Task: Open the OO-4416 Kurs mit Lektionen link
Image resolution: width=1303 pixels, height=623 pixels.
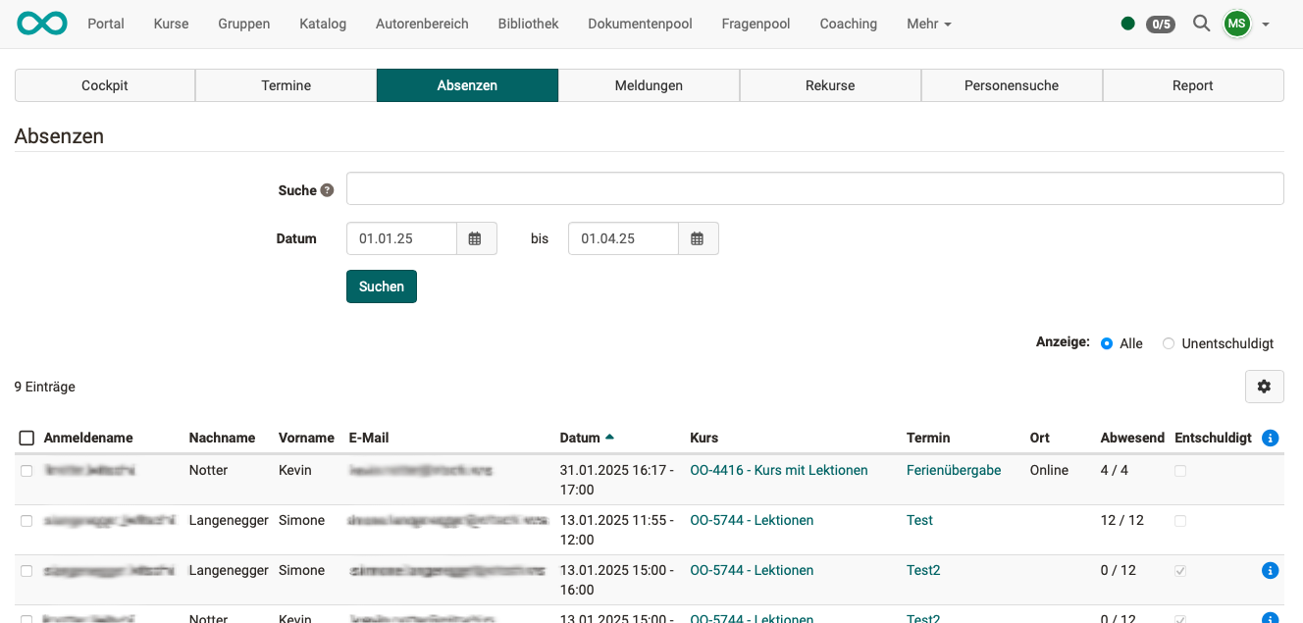Action: (x=778, y=470)
